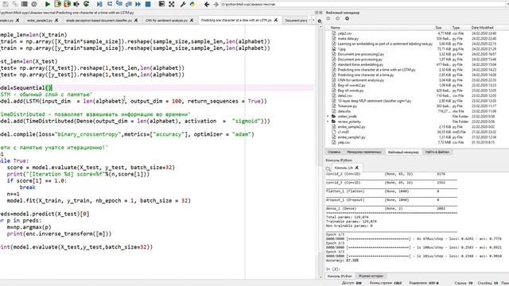Sort file list by Size column
Screen dimensions: 509x286
[x=438, y=28]
